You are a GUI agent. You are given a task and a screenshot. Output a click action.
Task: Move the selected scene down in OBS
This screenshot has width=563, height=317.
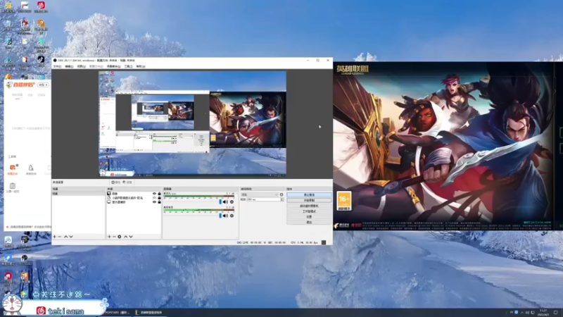click(x=71, y=237)
